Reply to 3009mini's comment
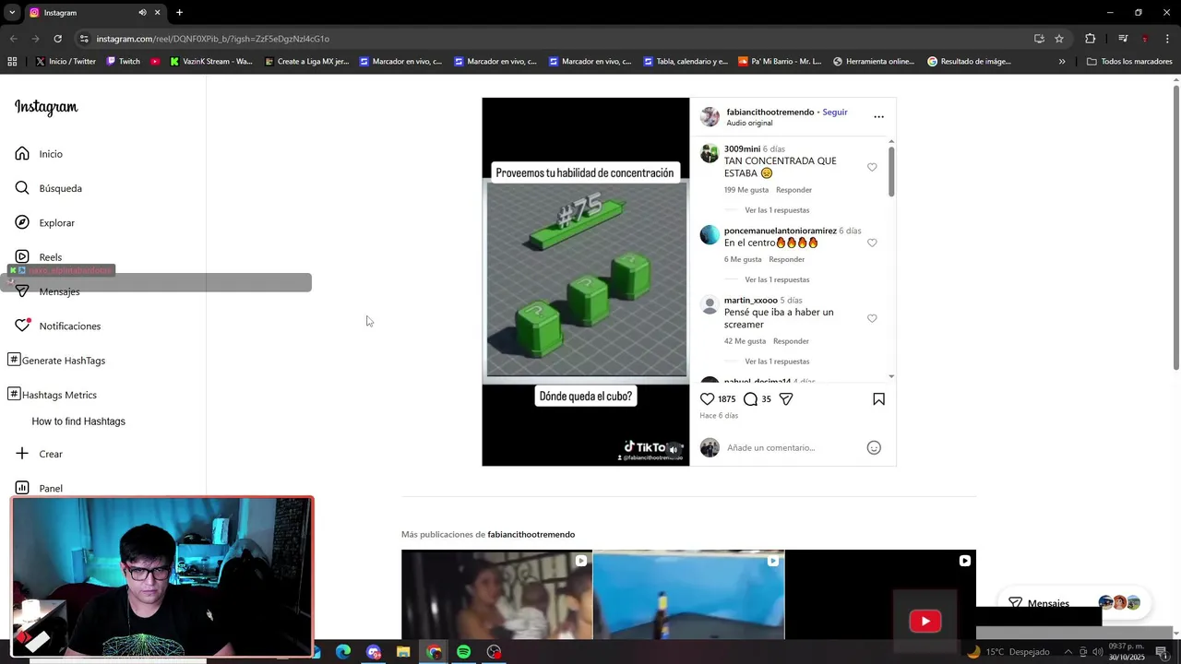This screenshot has height=664, width=1181. tap(793, 190)
